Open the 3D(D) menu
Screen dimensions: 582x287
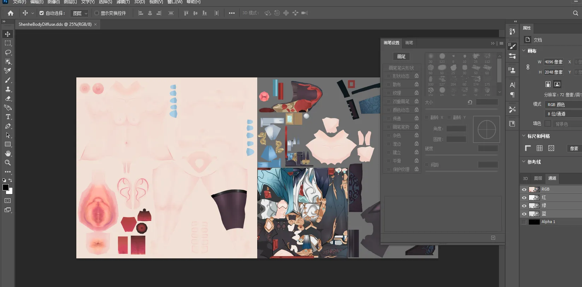(140, 2)
